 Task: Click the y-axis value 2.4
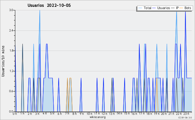(x=11, y=30)
